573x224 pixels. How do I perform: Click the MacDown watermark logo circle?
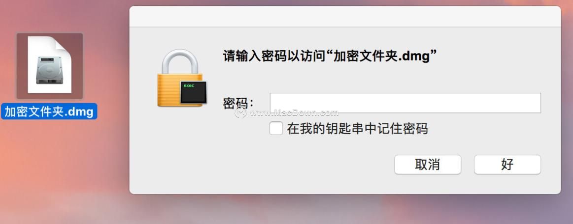click(240, 112)
